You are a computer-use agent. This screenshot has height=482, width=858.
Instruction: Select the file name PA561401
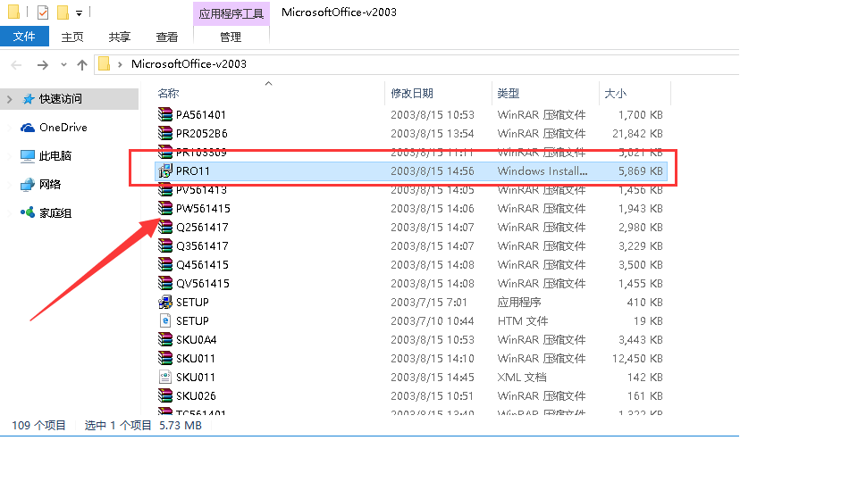point(201,115)
